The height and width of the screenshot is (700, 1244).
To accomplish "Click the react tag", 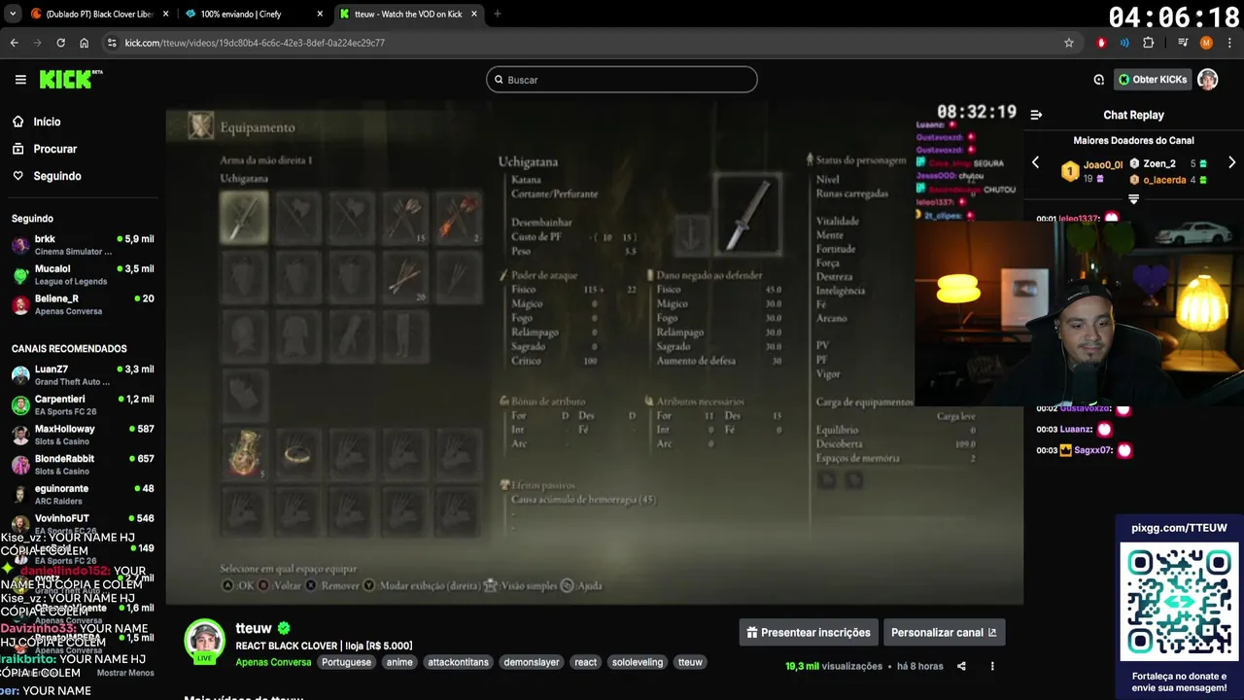I will click(x=585, y=662).
